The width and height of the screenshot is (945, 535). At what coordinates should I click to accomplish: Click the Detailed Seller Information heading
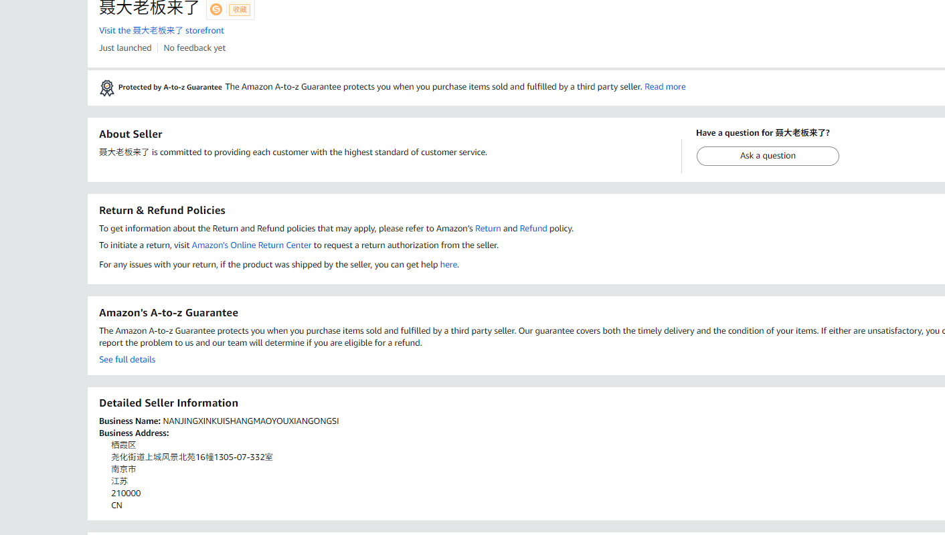tap(169, 403)
